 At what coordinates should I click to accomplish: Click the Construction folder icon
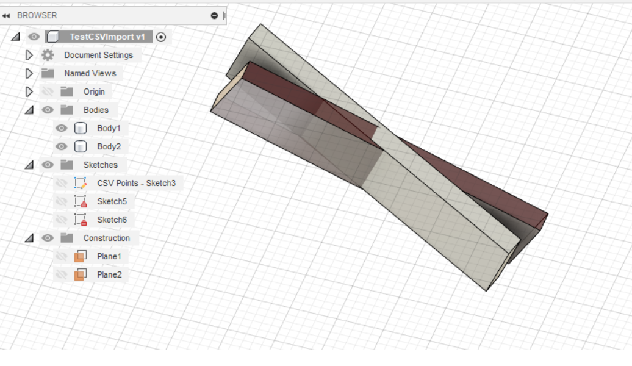pos(66,238)
